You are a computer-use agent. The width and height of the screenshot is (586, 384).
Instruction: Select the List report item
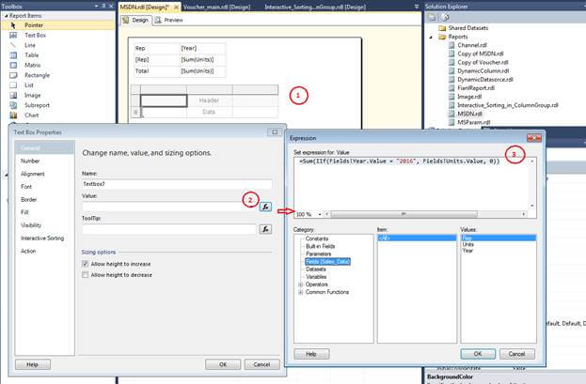point(29,85)
